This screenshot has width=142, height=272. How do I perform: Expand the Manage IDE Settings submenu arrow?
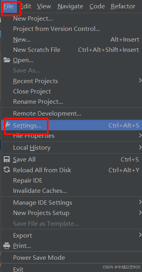[140, 202]
